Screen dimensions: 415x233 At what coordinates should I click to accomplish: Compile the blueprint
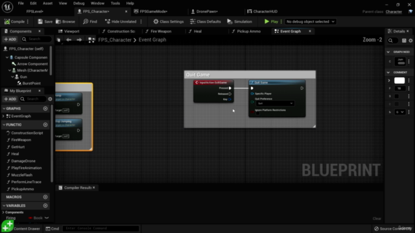(x=14, y=21)
